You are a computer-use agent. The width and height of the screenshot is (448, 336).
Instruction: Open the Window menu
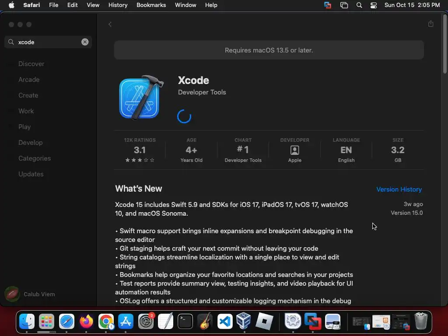pyautogui.click(x=185, y=5)
